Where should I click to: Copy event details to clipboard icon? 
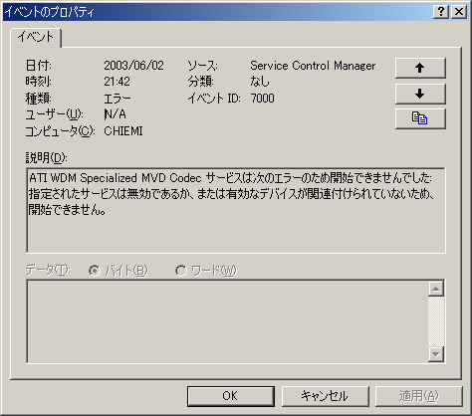(420, 118)
